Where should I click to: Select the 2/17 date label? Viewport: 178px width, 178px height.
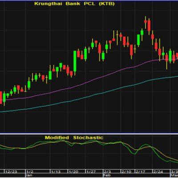[141, 172]
